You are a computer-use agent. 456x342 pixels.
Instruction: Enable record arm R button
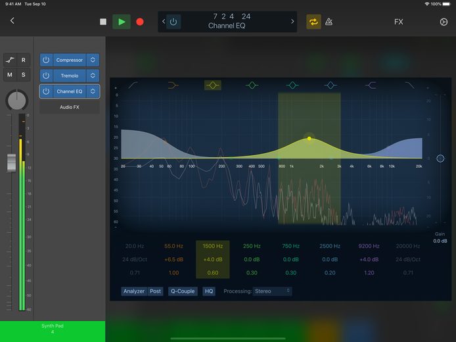pos(24,60)
